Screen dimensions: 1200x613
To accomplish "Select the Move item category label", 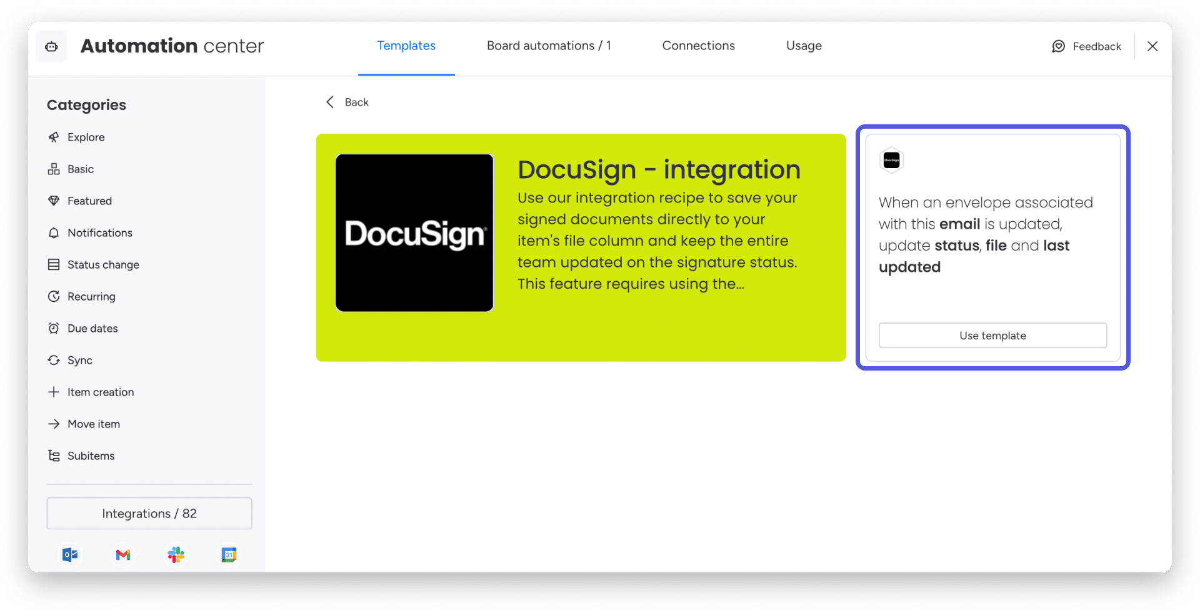I will point(94,424).
